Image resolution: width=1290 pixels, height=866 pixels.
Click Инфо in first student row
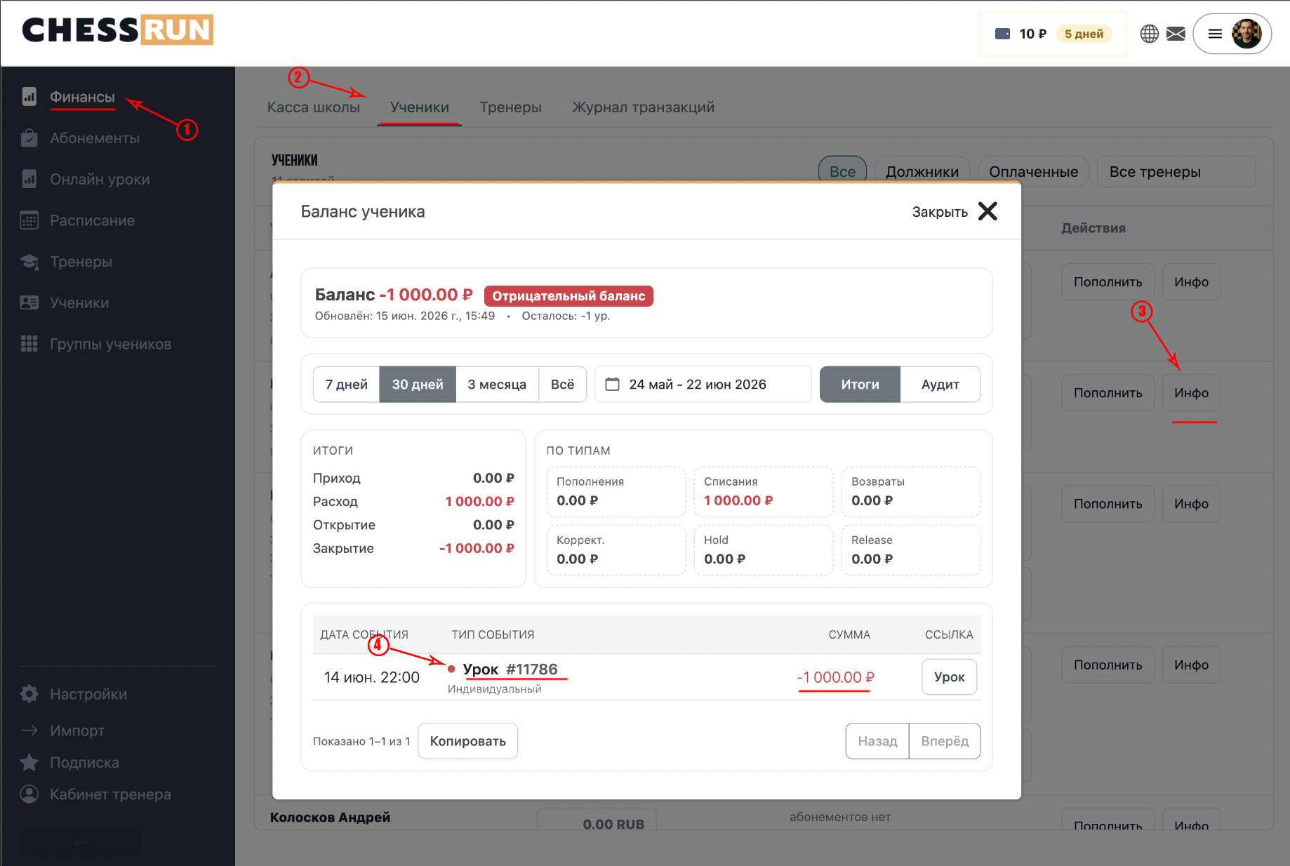coord(1191,282)
